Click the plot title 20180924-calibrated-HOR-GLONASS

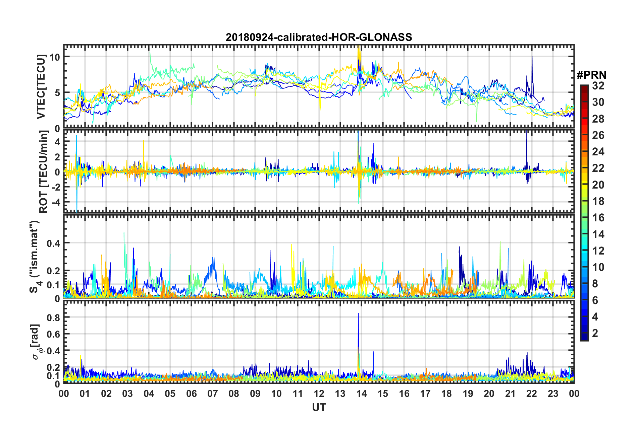pyautogui.click(x=319, y=37)
